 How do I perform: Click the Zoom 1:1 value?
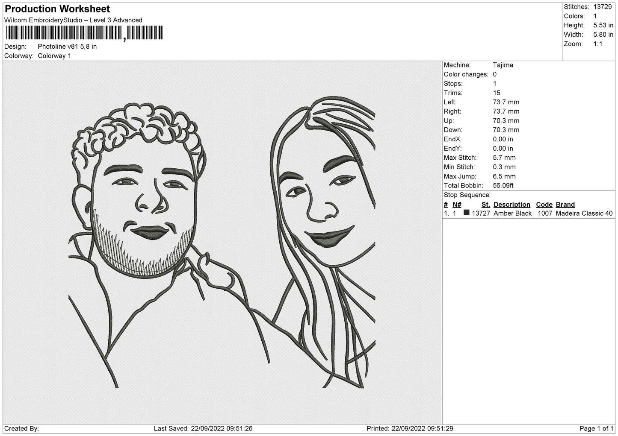[597, 44]
